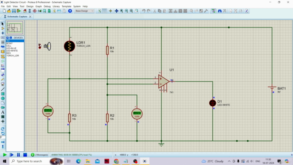Open Google Chrome from the taskbar

[116, 161]
